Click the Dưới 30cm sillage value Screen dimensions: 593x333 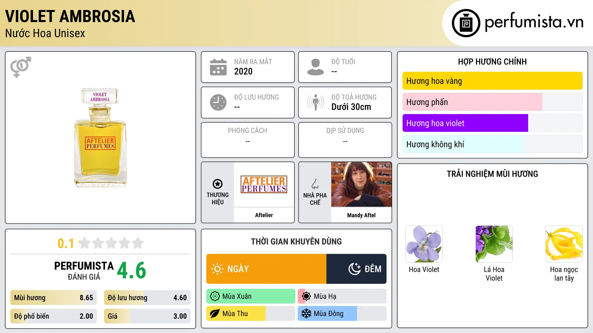click(x=351, y=107)
